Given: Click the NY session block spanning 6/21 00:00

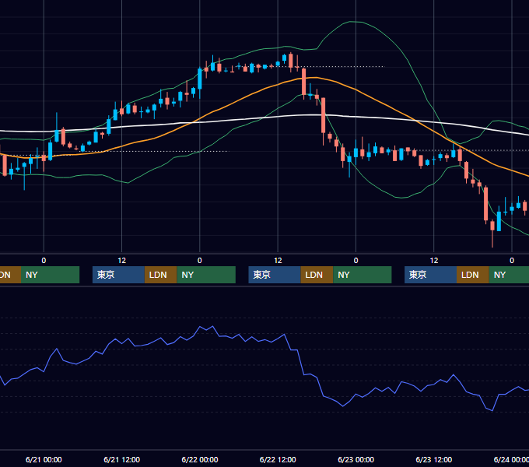Looking at the screenshot, I should click(x=50, y=275).
